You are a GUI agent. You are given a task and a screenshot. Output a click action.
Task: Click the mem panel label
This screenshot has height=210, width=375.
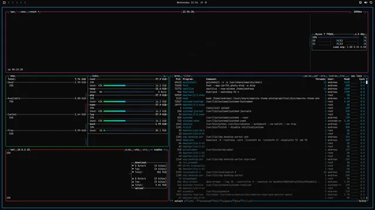[12, 76]
